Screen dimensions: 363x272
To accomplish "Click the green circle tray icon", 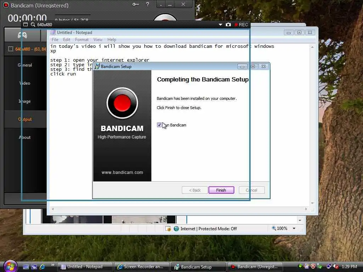I will [x=300, y=266].
